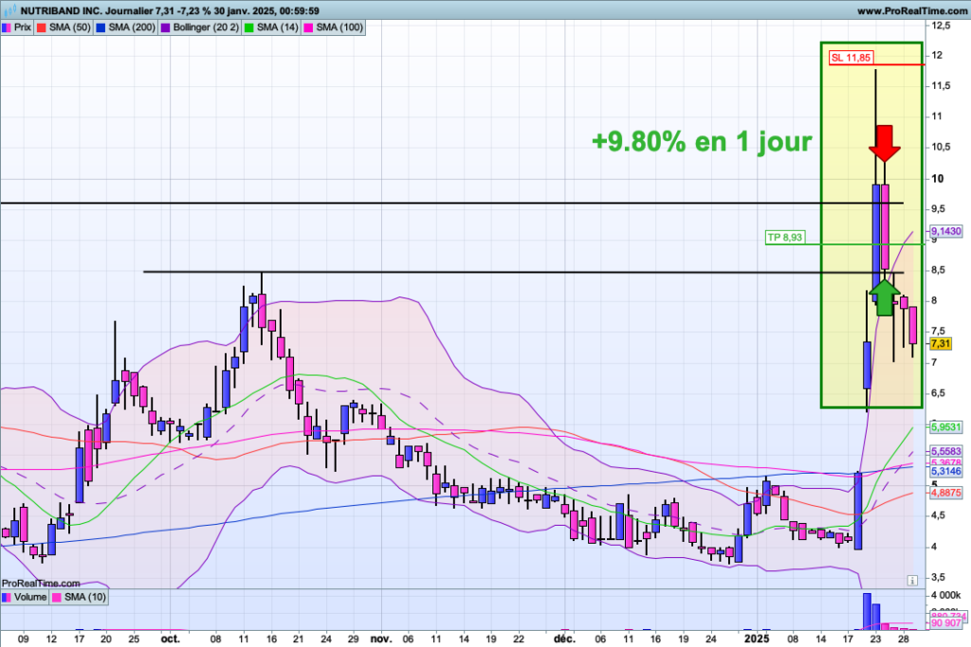The height and width of the screenshot is (647, 971).
Task: Click the 3,5 price axis value
Action: 939,577
